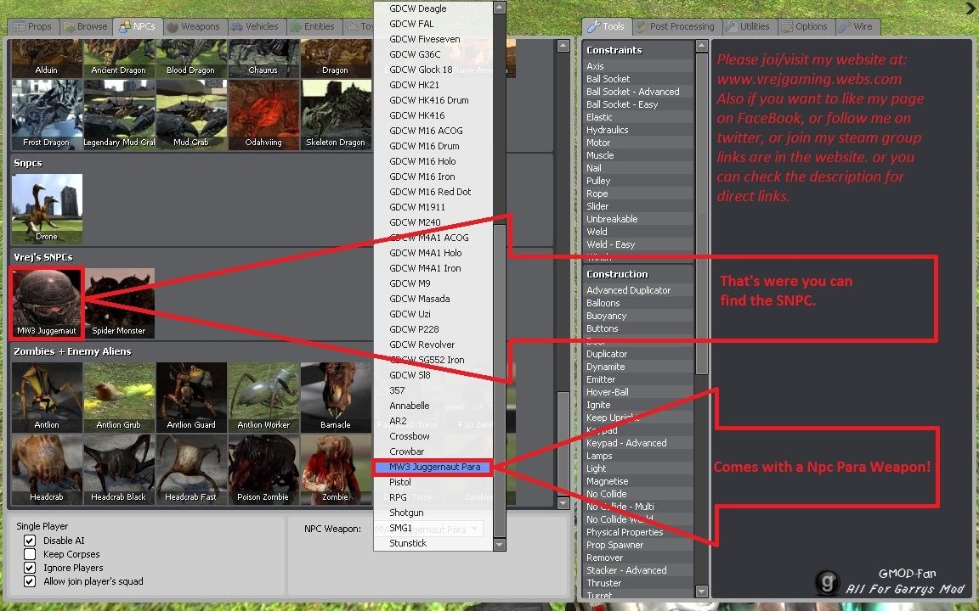The width and height of the screenshot is (979, 611).
Task: Switch to the Wire tab
Action: pyautogui.click(x=857, y=27)
